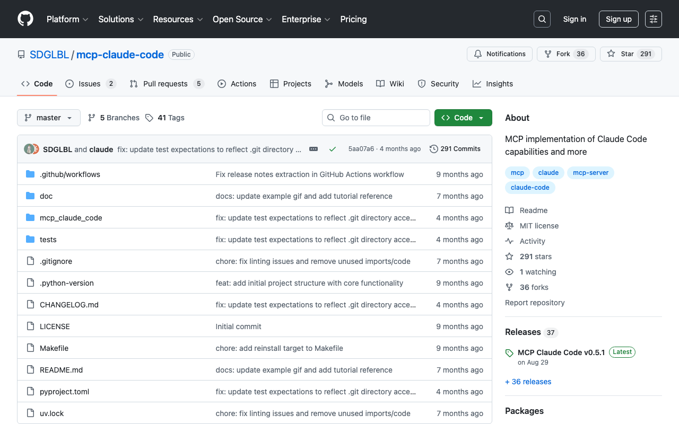Click the Go to file field

(376, 118)
